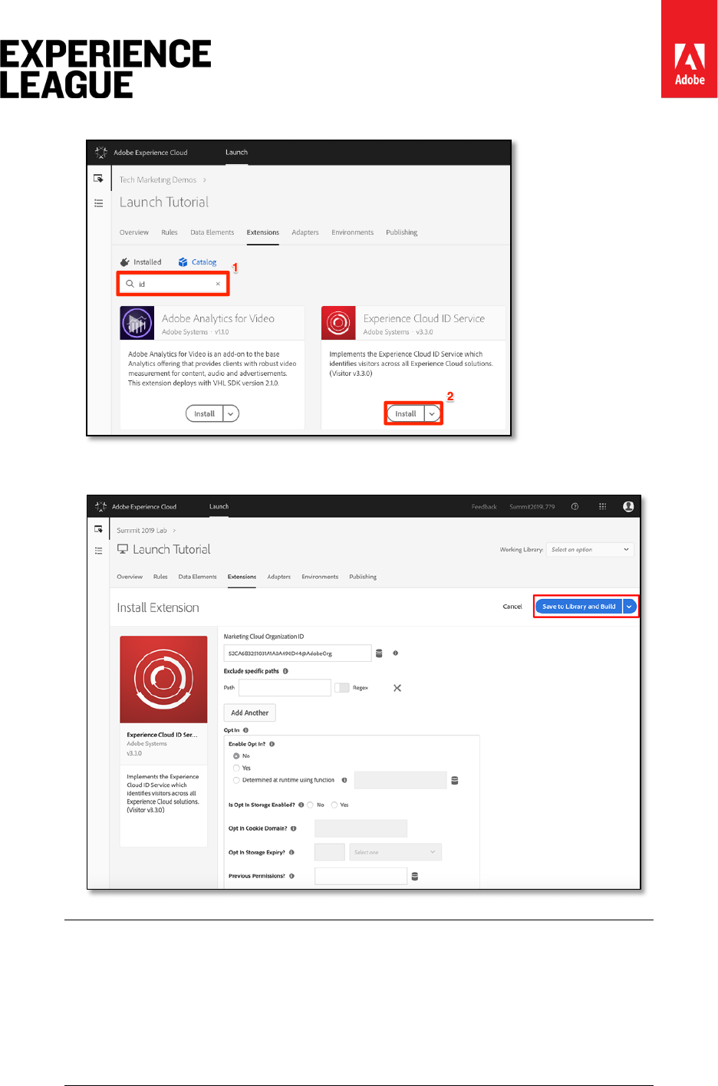Screen dimensions: 718x1086
Task: Select 'Determined at runtime using function' option
Action: [x=236, y=780]
